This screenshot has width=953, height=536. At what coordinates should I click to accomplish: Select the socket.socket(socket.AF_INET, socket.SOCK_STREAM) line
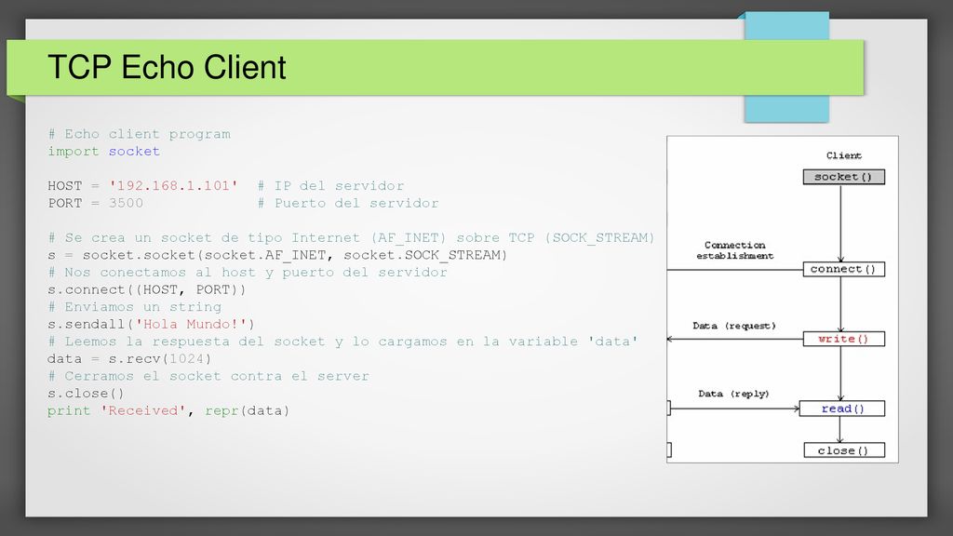tap(277, 255)
